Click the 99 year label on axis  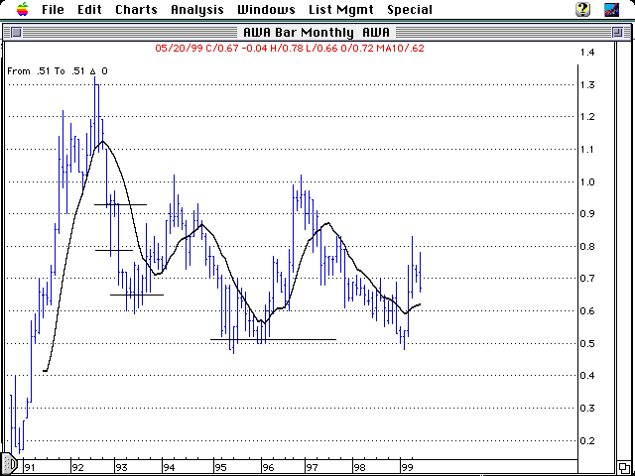pos(407,467)
